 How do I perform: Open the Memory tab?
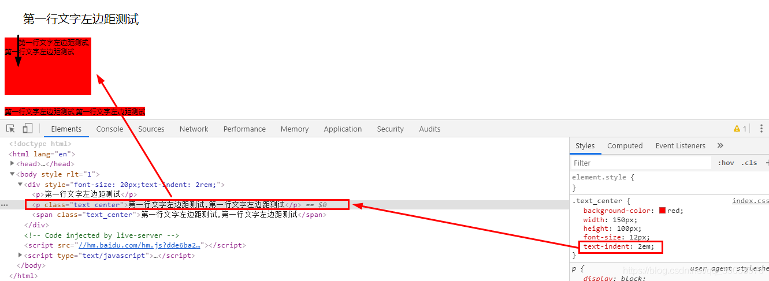(x=295, y=129)
